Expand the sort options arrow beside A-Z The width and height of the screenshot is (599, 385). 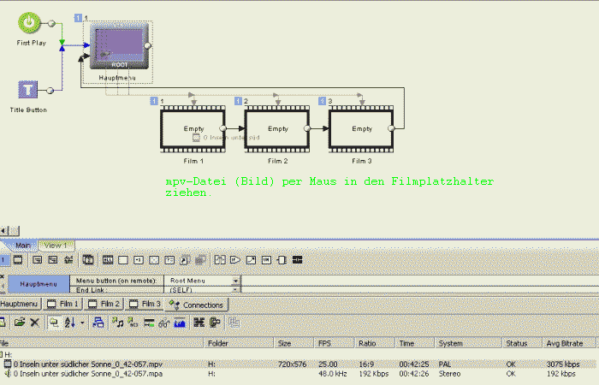tap(82, 323)
